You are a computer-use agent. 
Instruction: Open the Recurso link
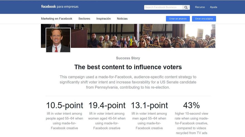point(200,7)
